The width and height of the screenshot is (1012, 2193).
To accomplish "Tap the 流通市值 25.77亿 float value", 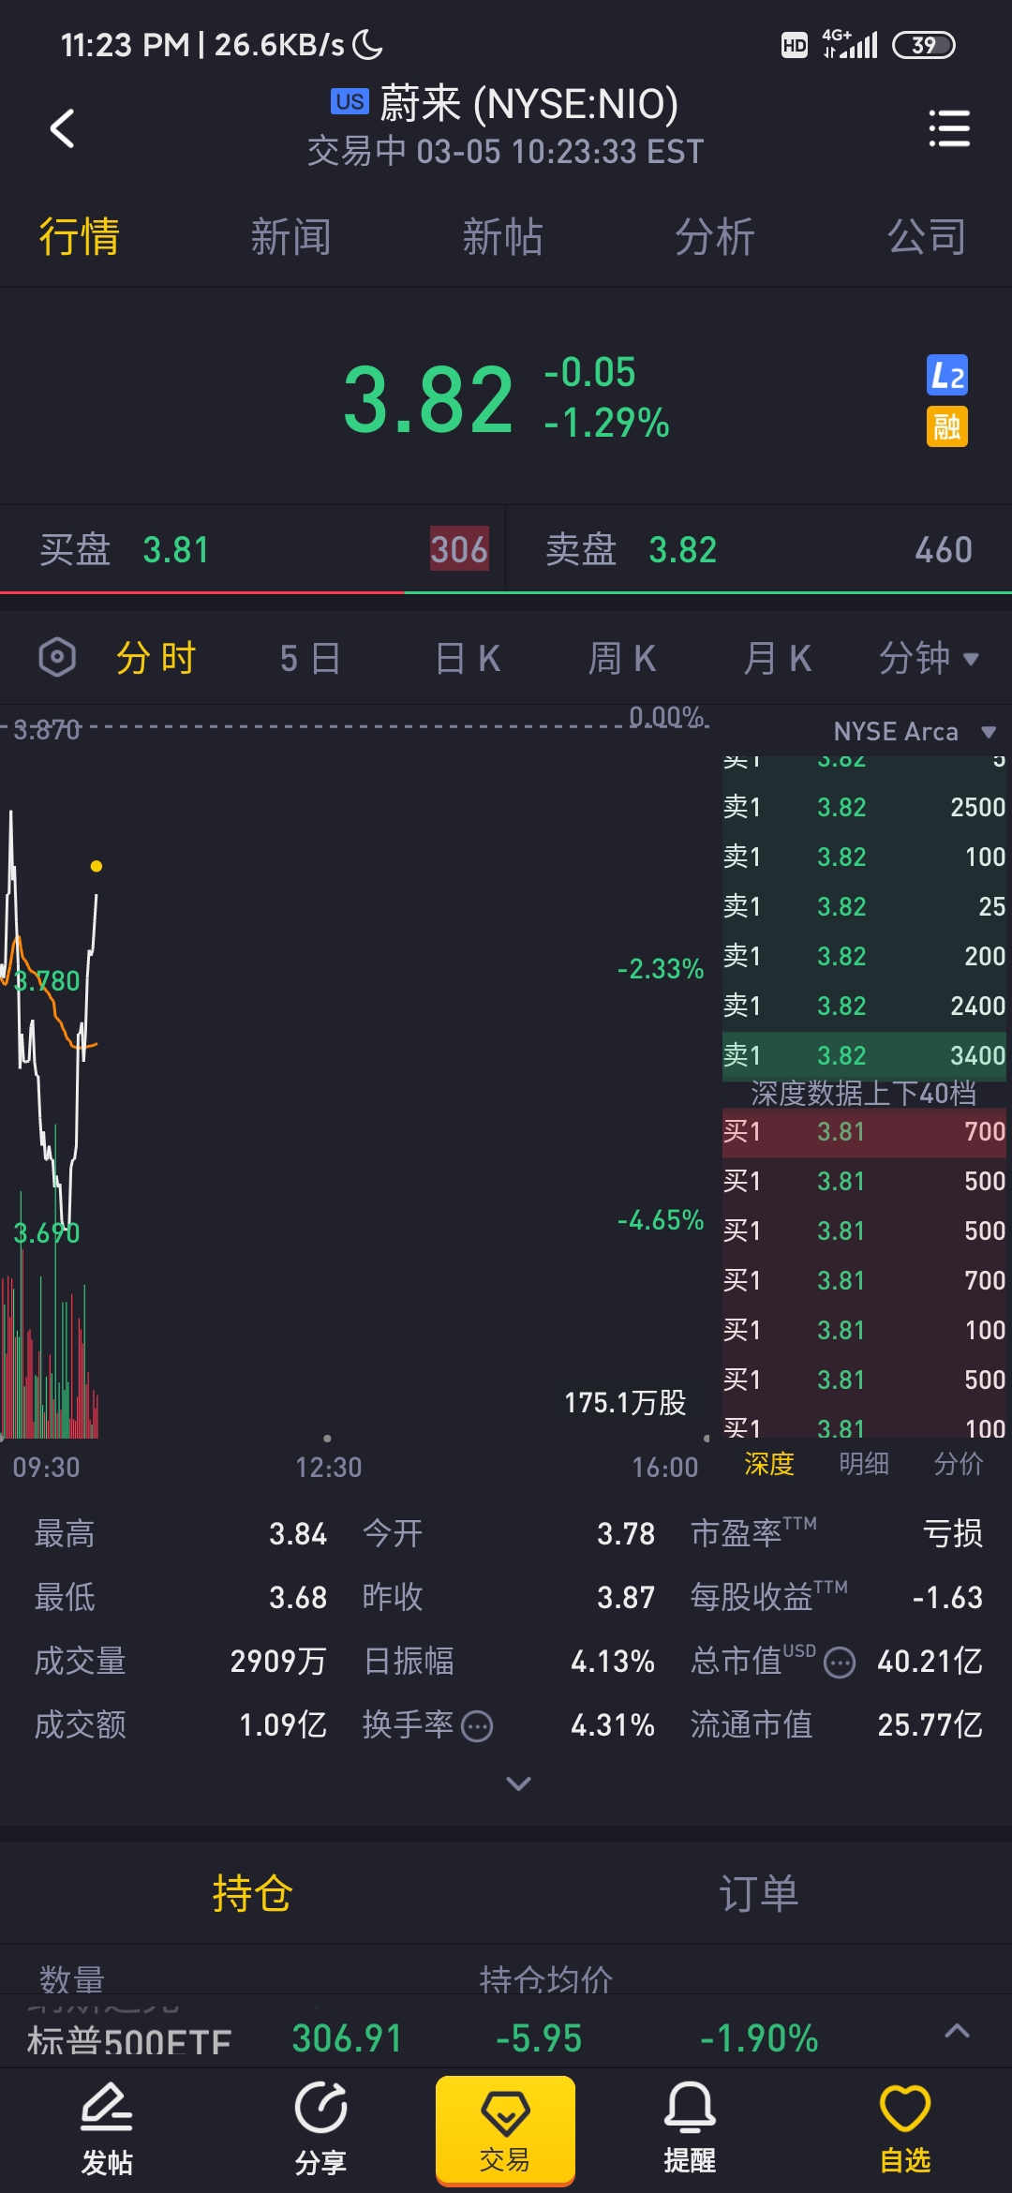I will click(930, 1725).
